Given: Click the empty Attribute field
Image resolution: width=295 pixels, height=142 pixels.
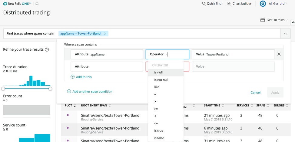Looking at the screenshot, I should pyautogui.click(x=107, y=66).
